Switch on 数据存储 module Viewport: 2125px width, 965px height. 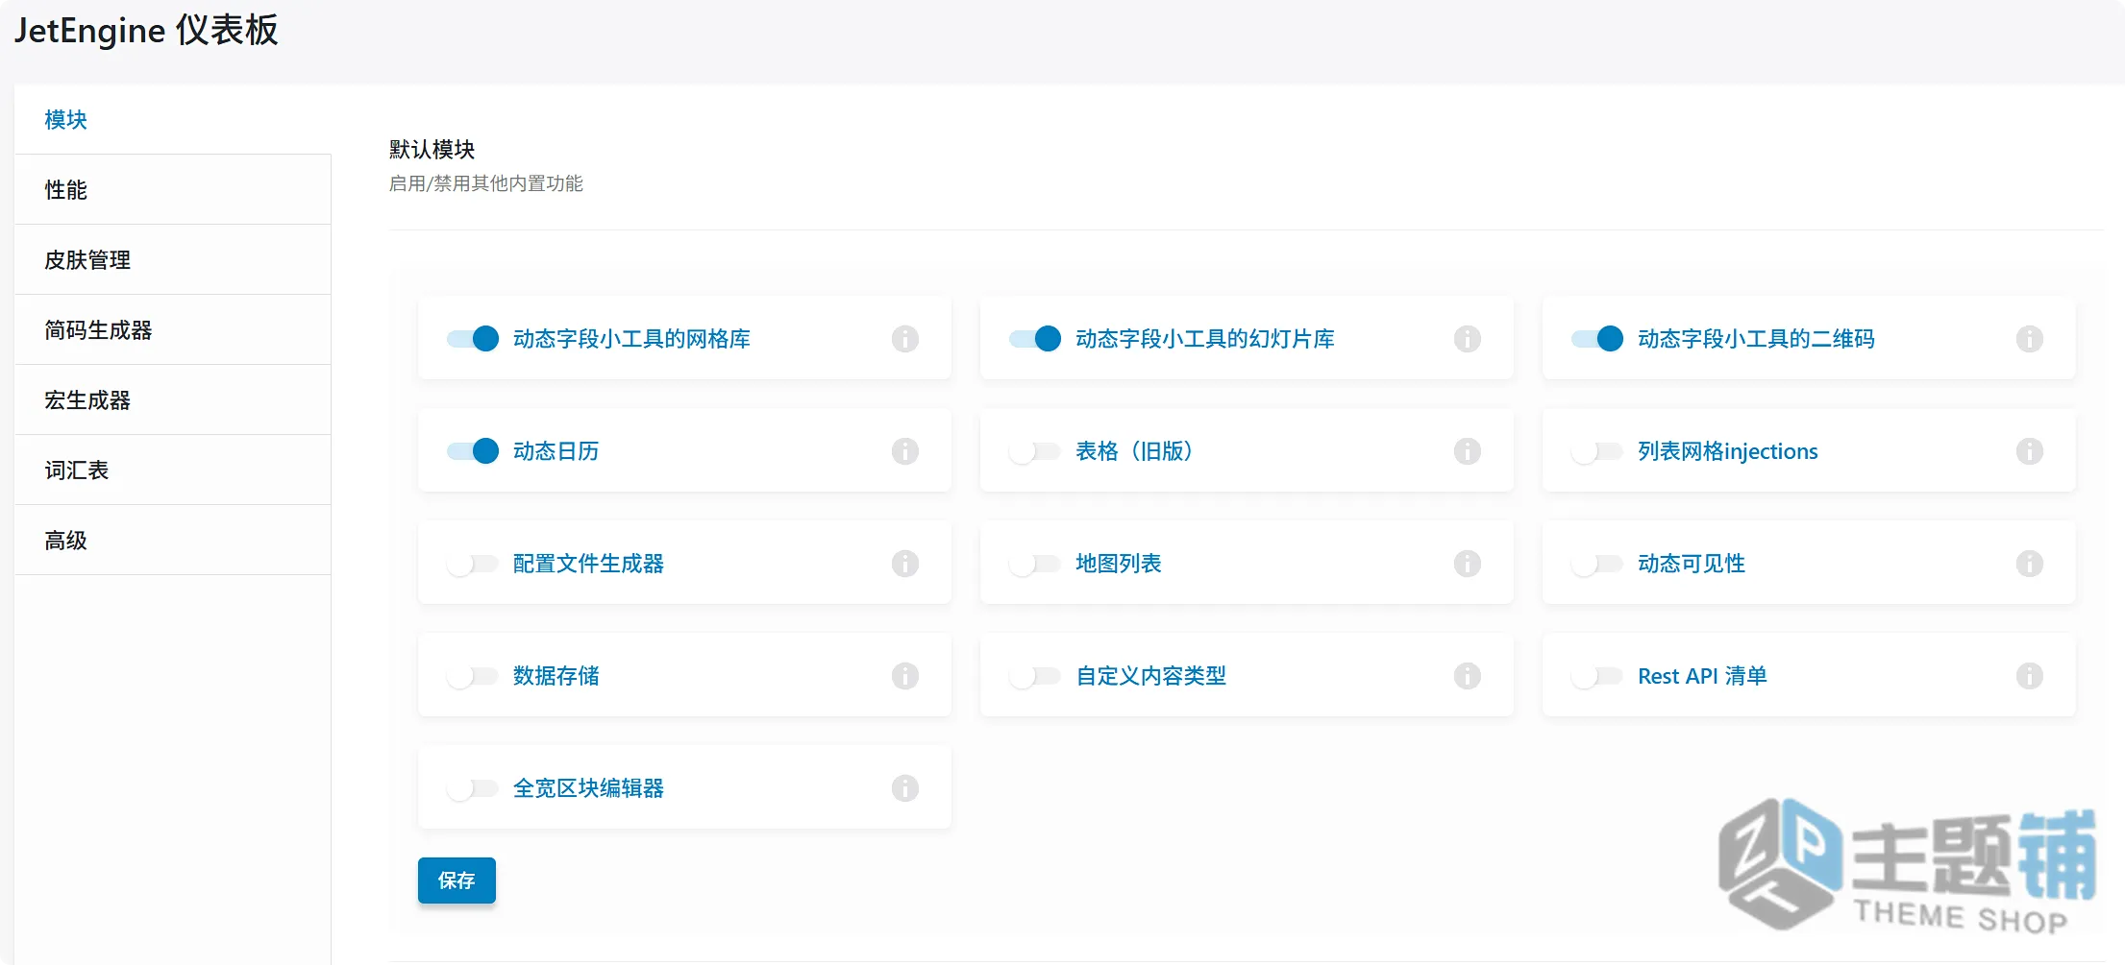[473, 676]
